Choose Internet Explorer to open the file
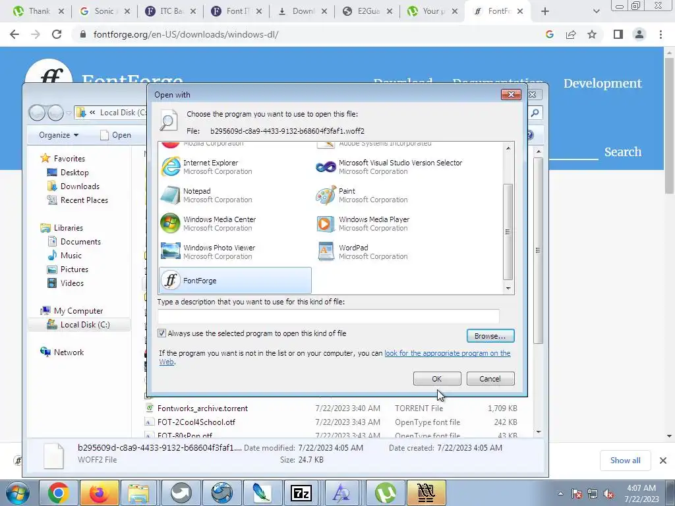Screen dimensions: 675x506 235,167
